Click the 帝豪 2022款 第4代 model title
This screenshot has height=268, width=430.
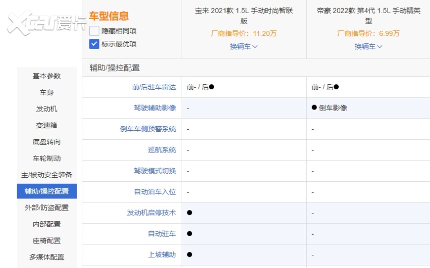coord(368,16)
